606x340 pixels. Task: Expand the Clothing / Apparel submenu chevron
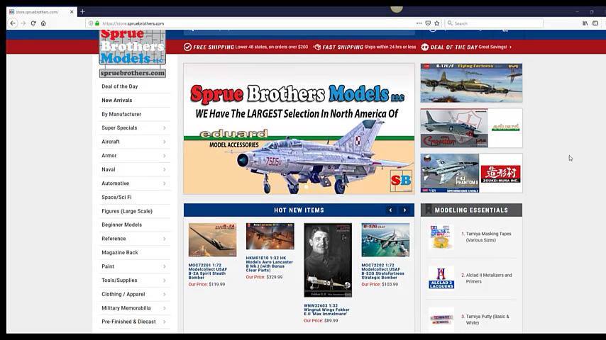[x=164, y=295]
